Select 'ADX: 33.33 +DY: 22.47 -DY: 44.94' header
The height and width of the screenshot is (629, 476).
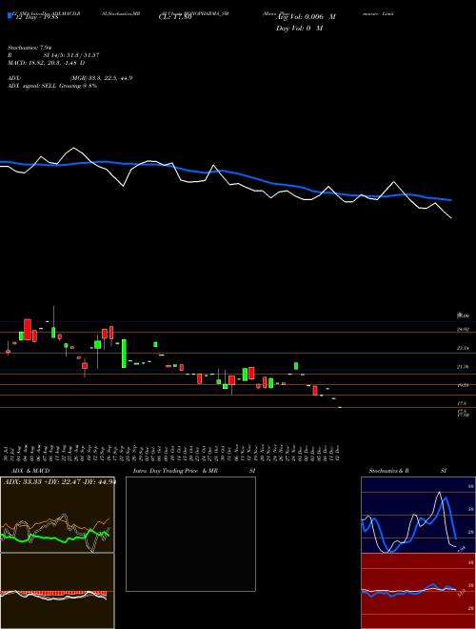coord(59,482)
